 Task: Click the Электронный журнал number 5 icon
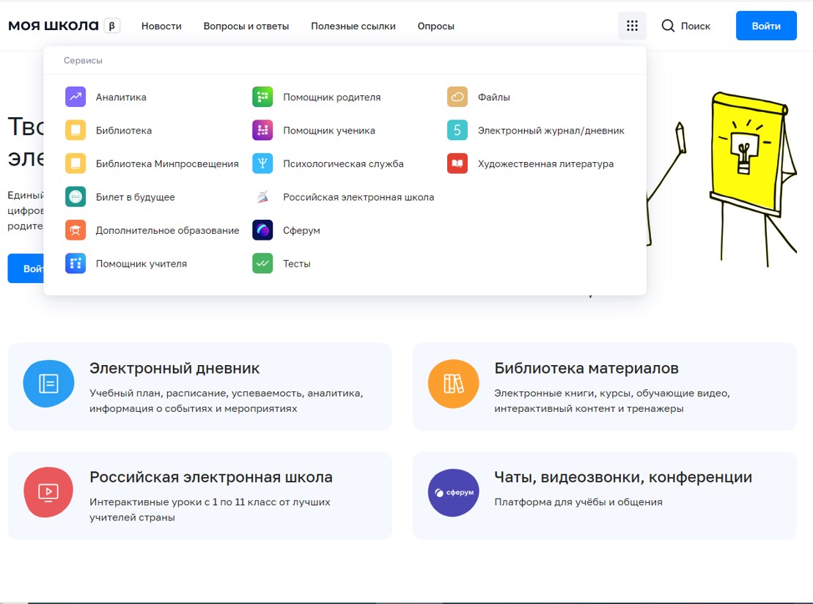coord(457,130)
